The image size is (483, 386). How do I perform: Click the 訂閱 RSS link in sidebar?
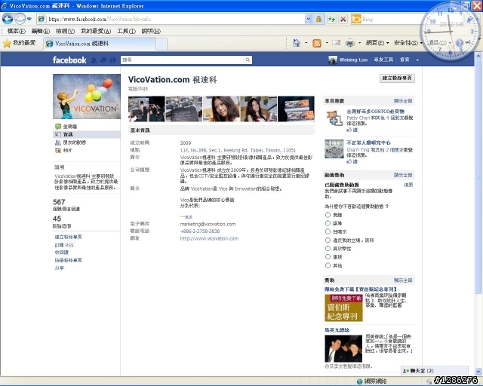coord(64,245)
